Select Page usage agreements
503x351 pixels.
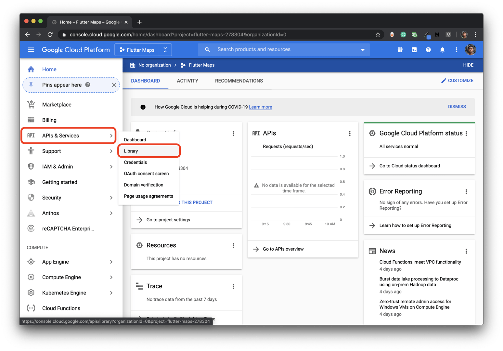click(148, 196)
